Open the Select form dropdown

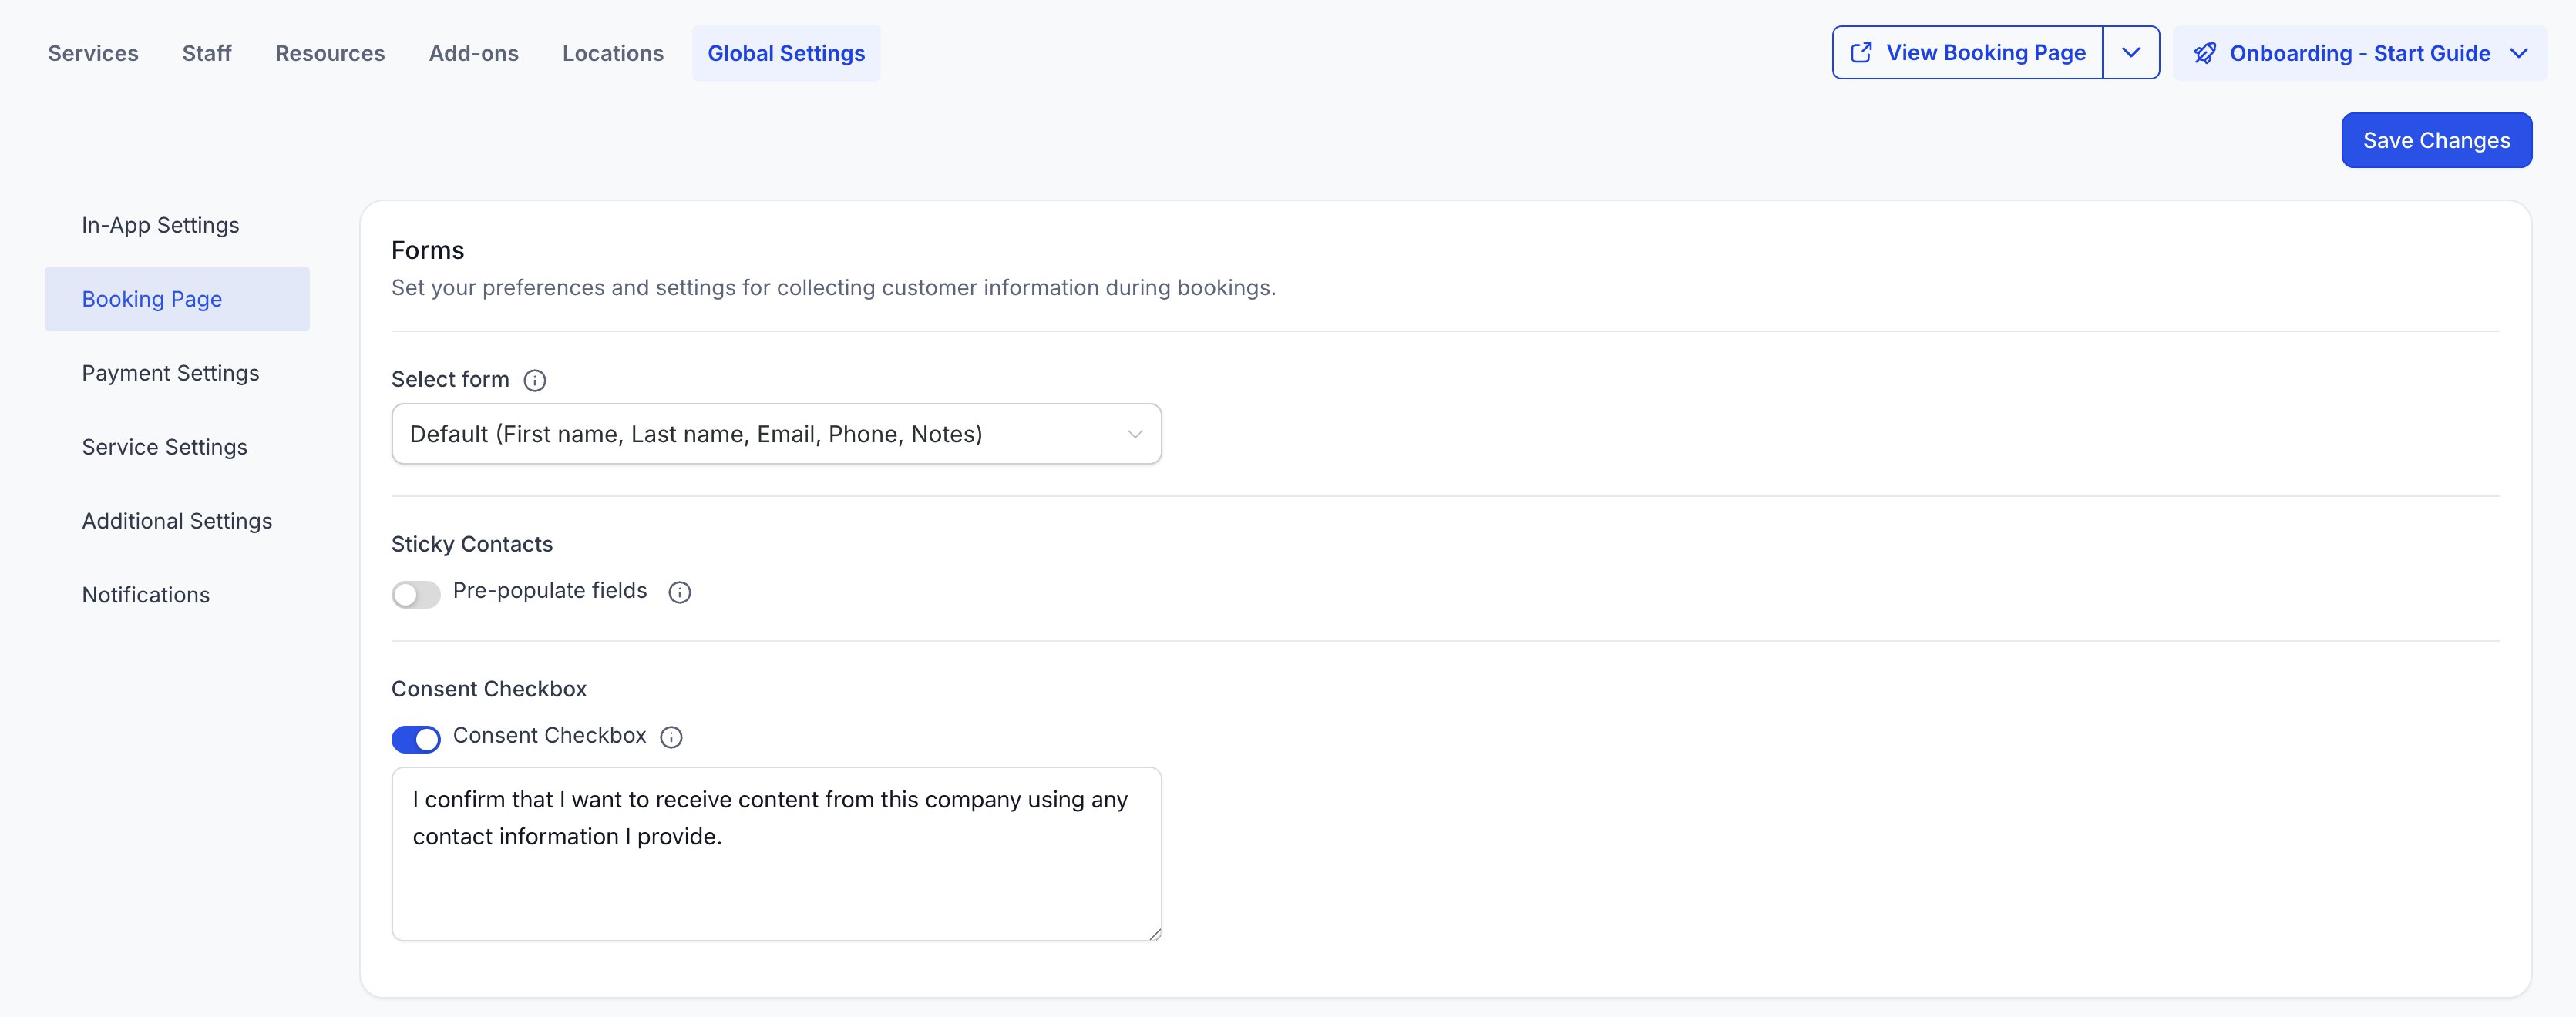pyautogui.click(x=776, y=434)
